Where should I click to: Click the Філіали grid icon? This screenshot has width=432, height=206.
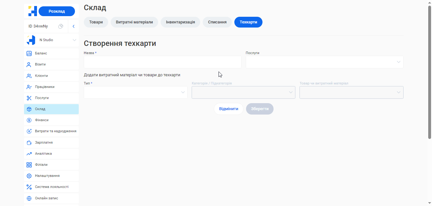point(29,165)
